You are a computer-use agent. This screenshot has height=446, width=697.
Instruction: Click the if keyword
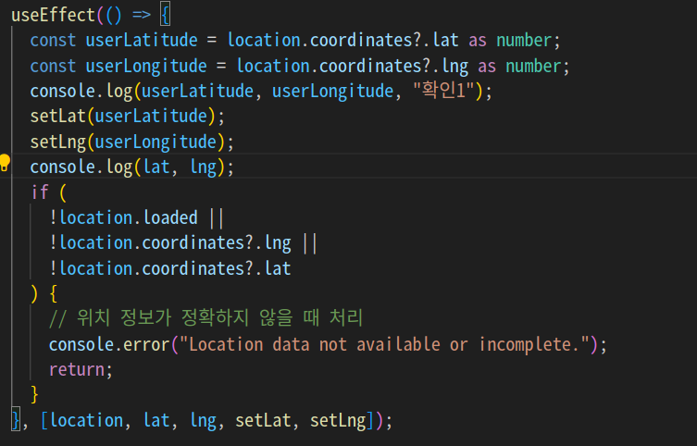(x=39, y=192)
